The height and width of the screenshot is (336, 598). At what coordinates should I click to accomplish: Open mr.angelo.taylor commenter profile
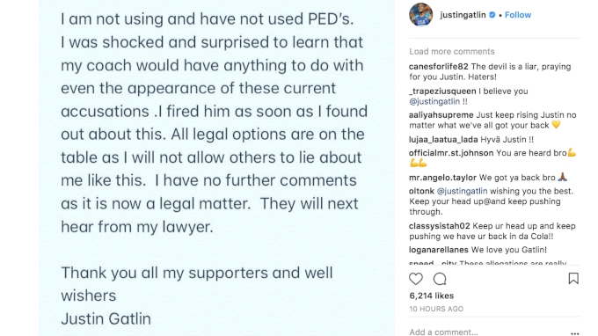click(x=442, y=178)
